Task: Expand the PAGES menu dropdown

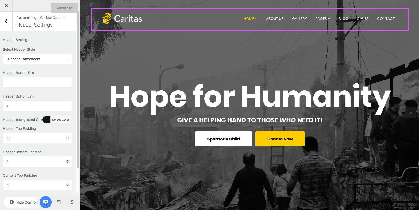Action: [x=322, y=19]
